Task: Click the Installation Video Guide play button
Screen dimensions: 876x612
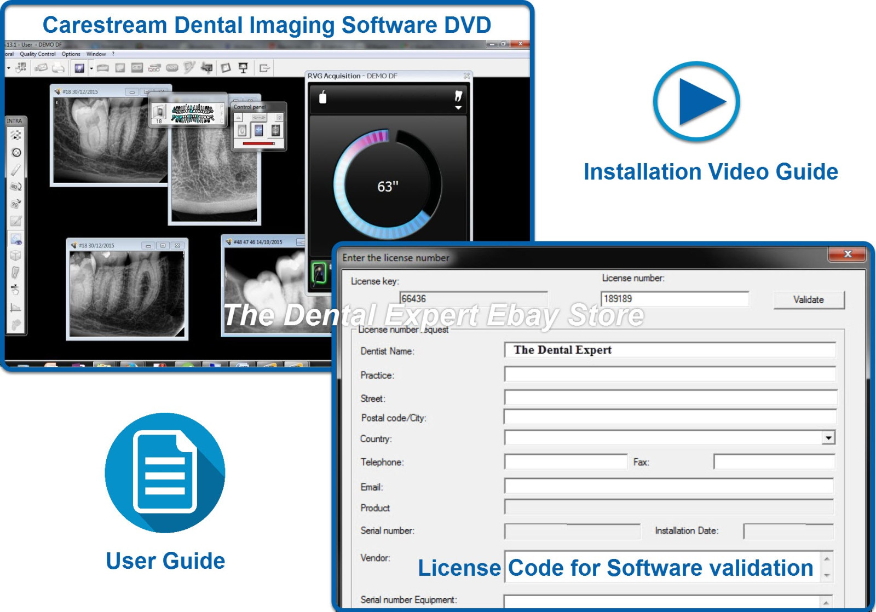Action: coord(696,102)
